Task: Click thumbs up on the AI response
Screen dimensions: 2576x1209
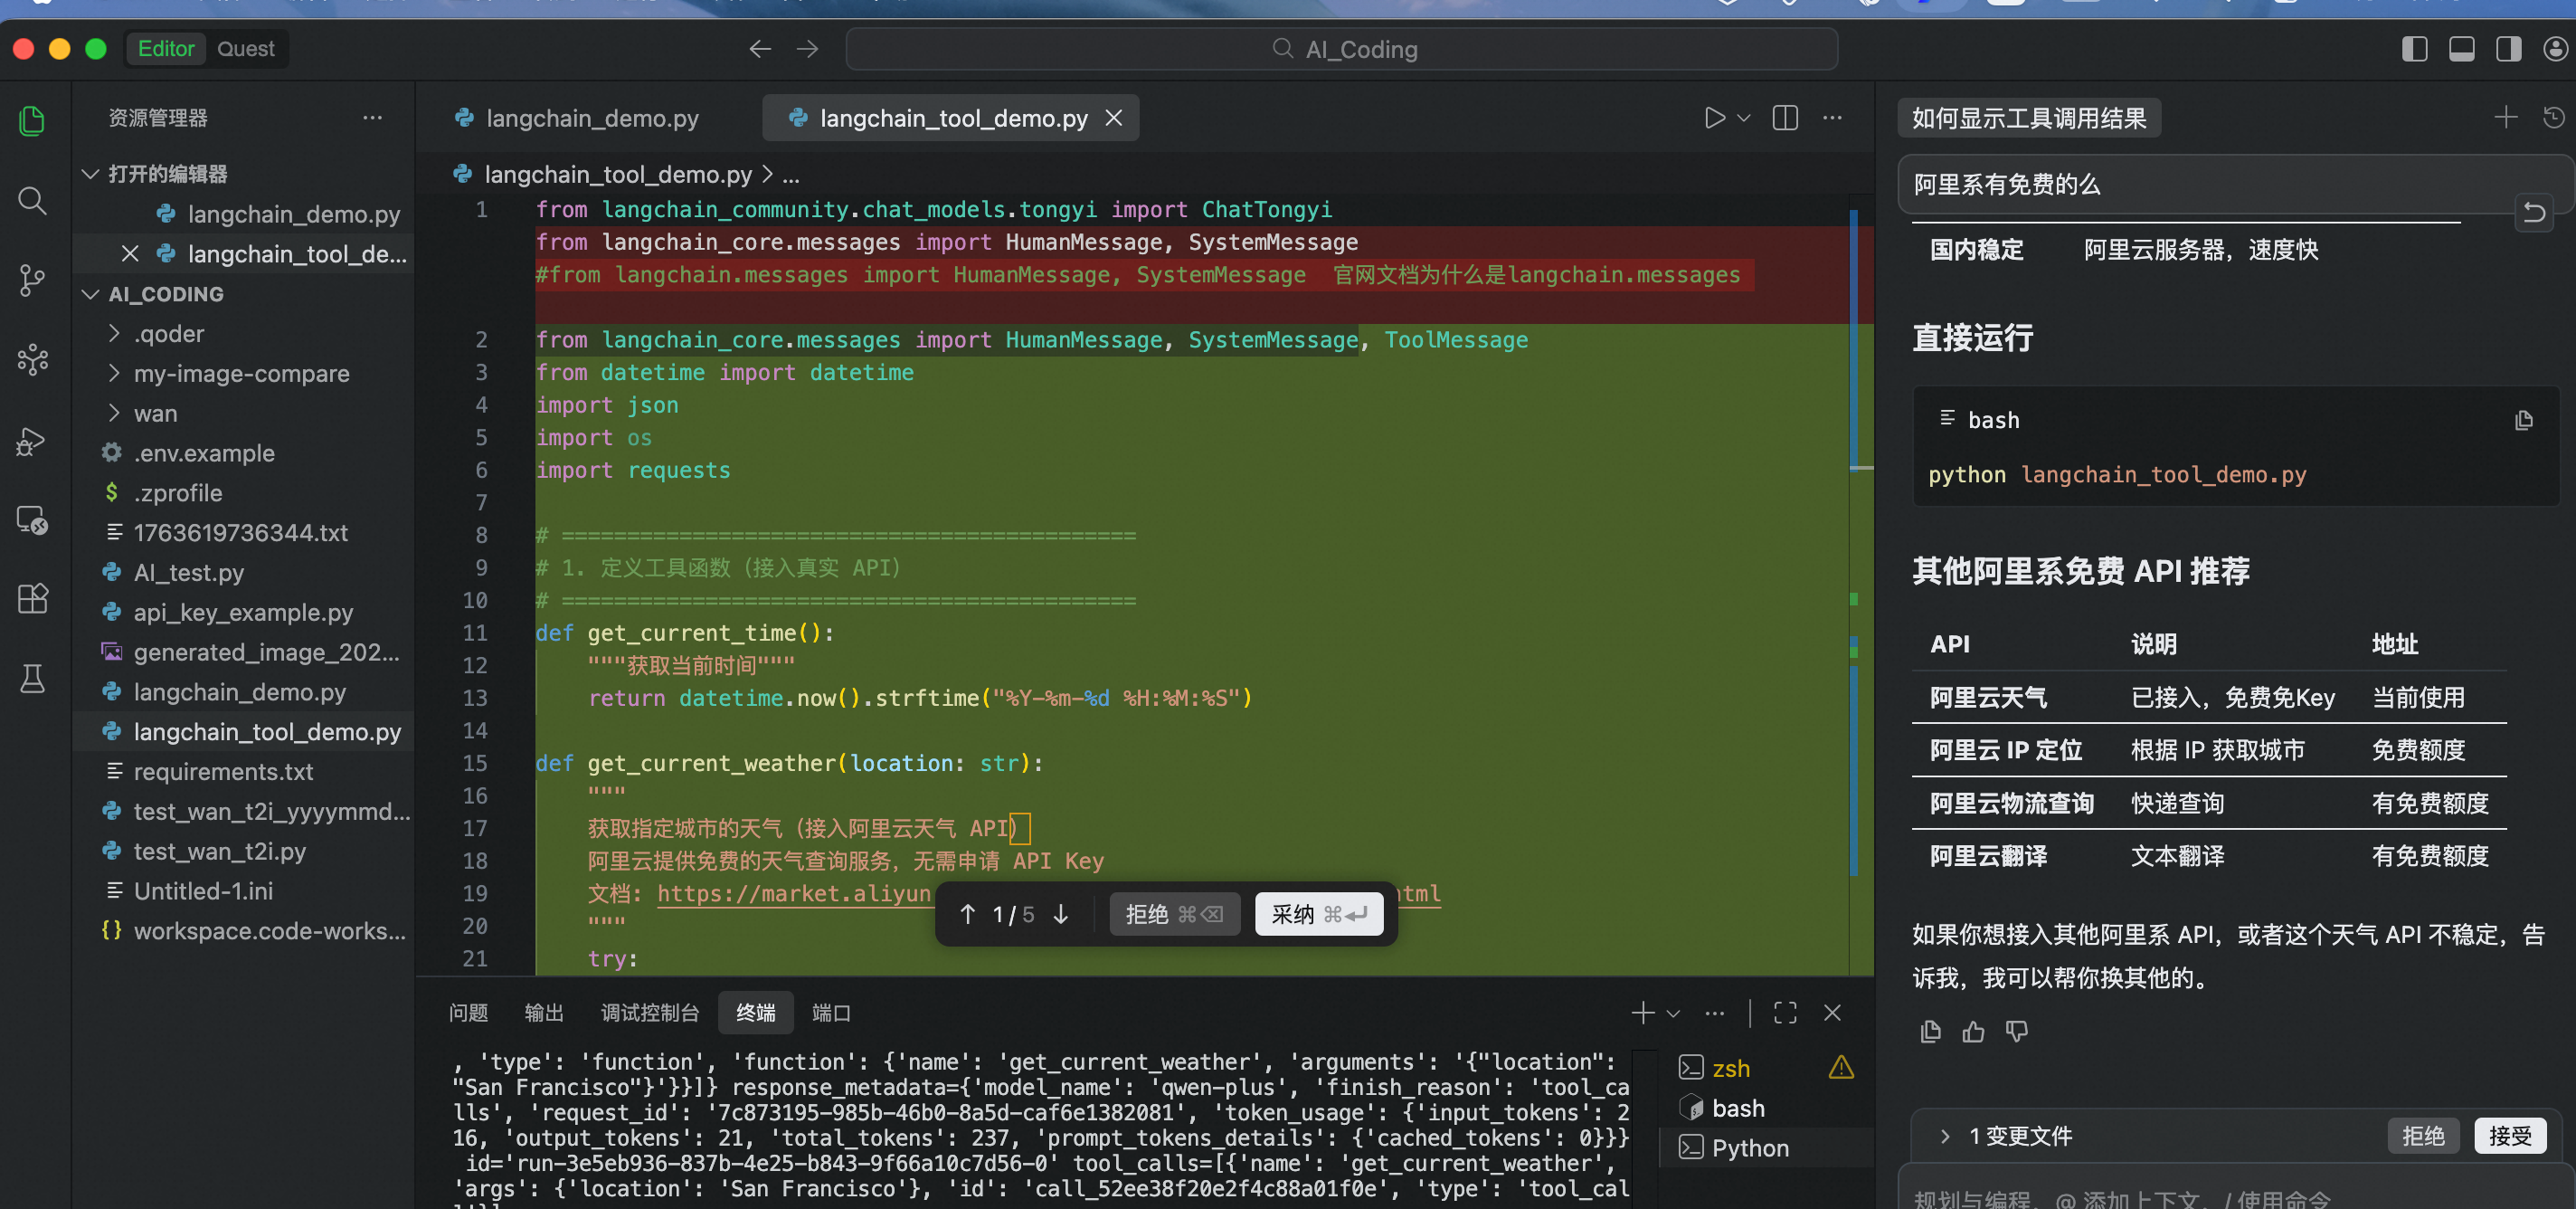Action: click(1973, 1032)
